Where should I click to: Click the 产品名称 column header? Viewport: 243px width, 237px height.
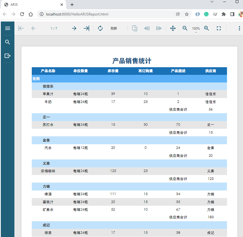48,71
